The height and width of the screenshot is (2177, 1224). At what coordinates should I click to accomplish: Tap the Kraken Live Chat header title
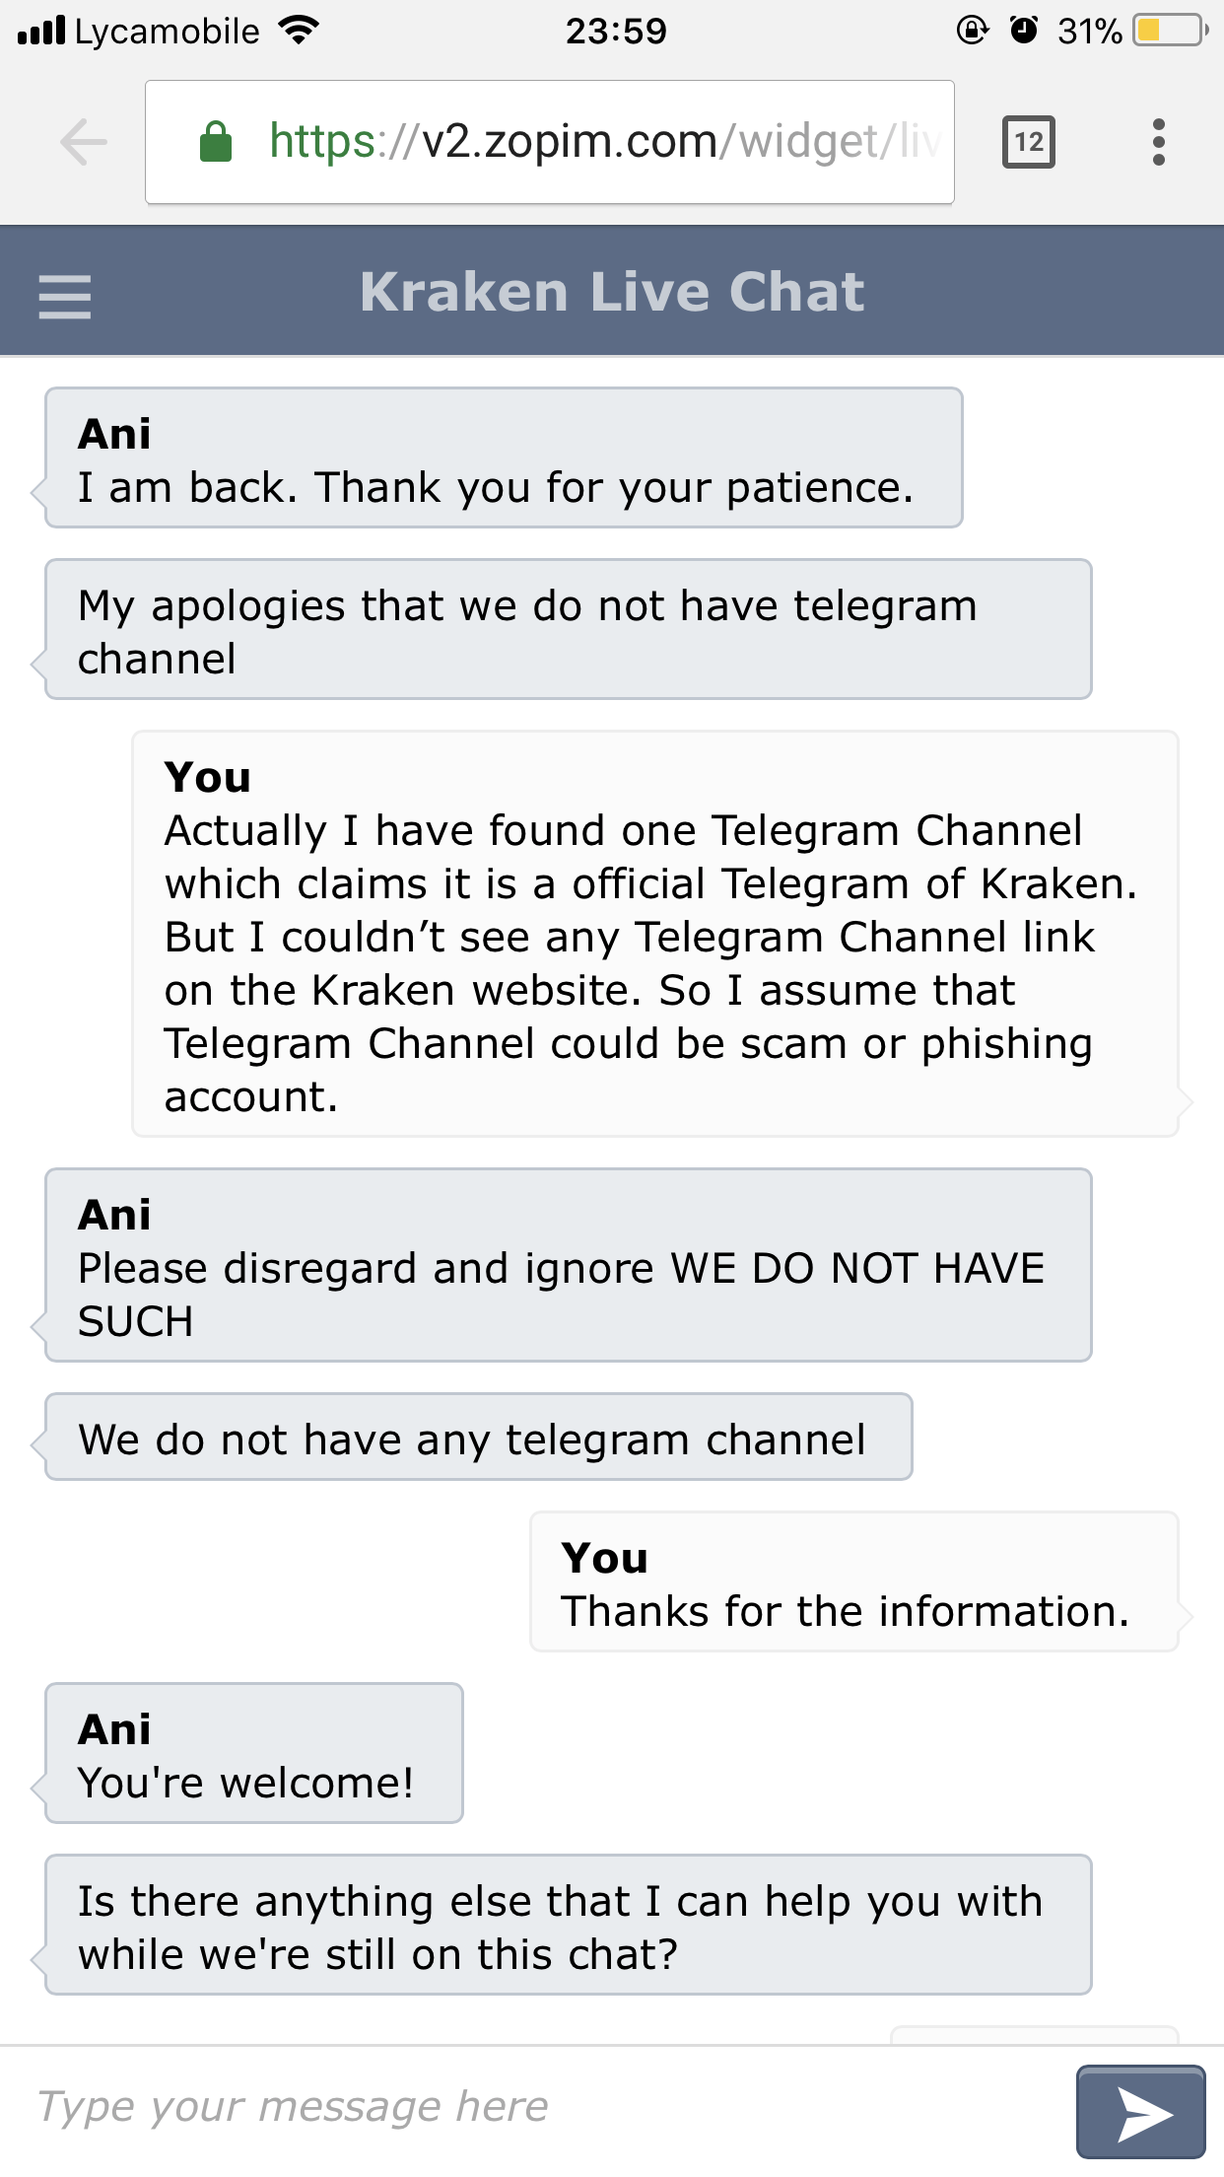pyautogui.click(x=612, y=293)
